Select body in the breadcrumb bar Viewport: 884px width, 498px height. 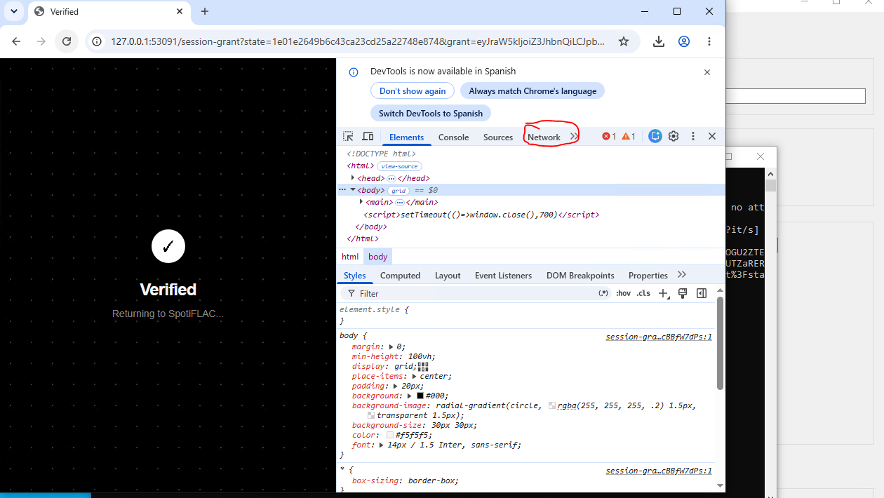click(x=377, y=257)
